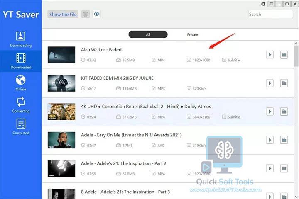Select title 'Adele - Easy On Me'
The height and width of the screenshot is (199, 299).
point(131,135)
